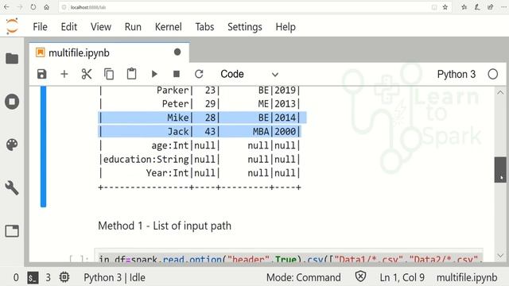
Task: Paste cell from clipboard
Action: [131, 74]
